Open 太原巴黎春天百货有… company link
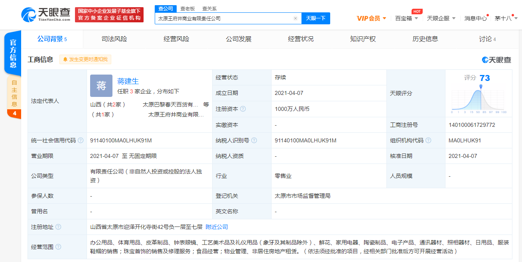 171,104
